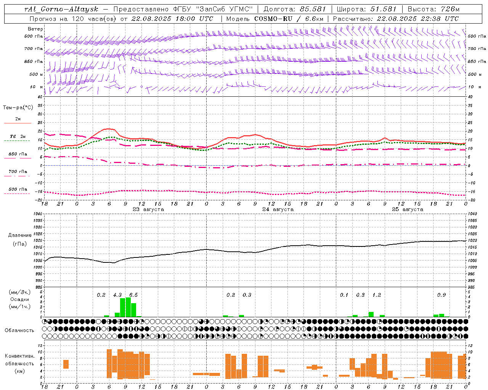The width and height of the screenshot is (488, 390).
Task: Click the (гПа) pressure unit label
Action: pos(20,244)
